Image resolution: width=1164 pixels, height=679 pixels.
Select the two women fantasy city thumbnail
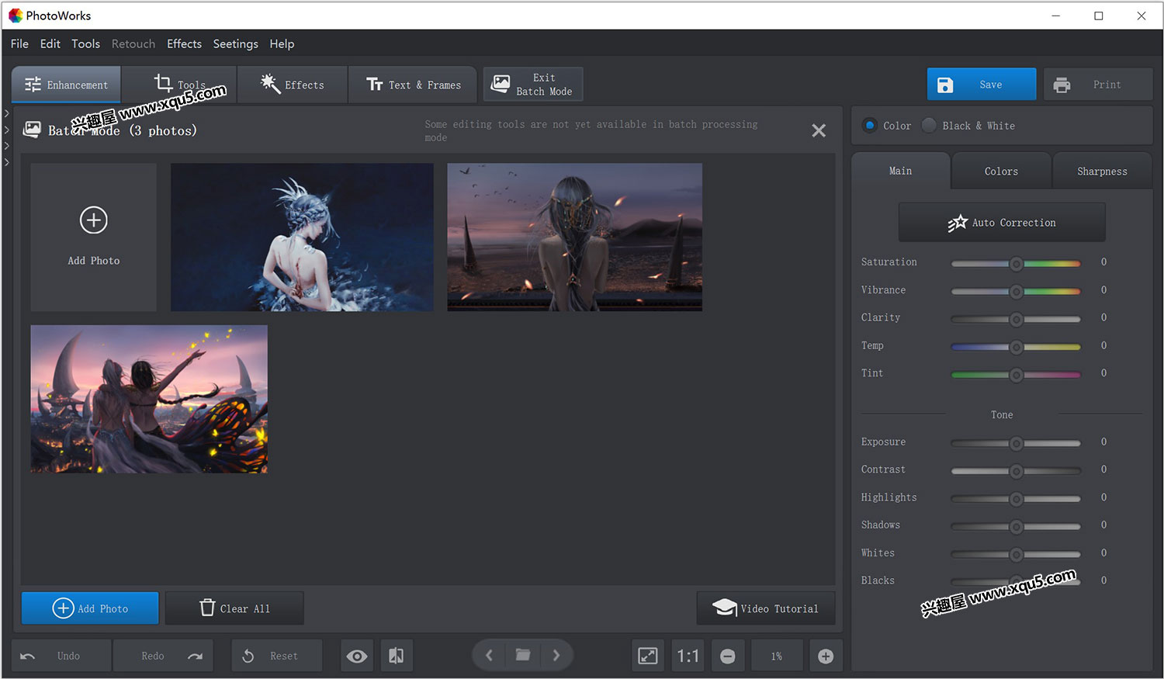click(x=149, y=399)
